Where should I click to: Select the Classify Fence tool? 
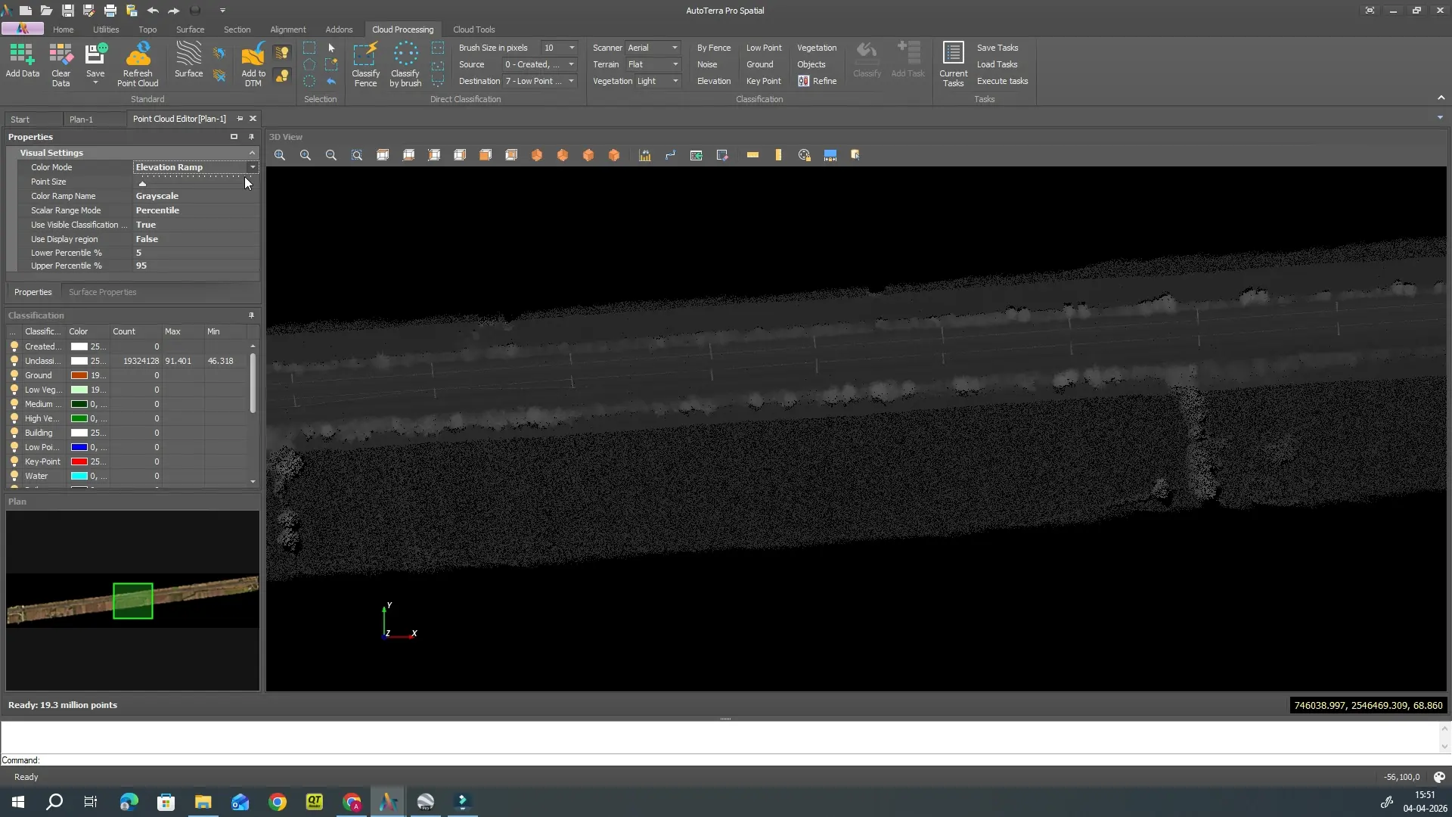[x=365, y=64]
